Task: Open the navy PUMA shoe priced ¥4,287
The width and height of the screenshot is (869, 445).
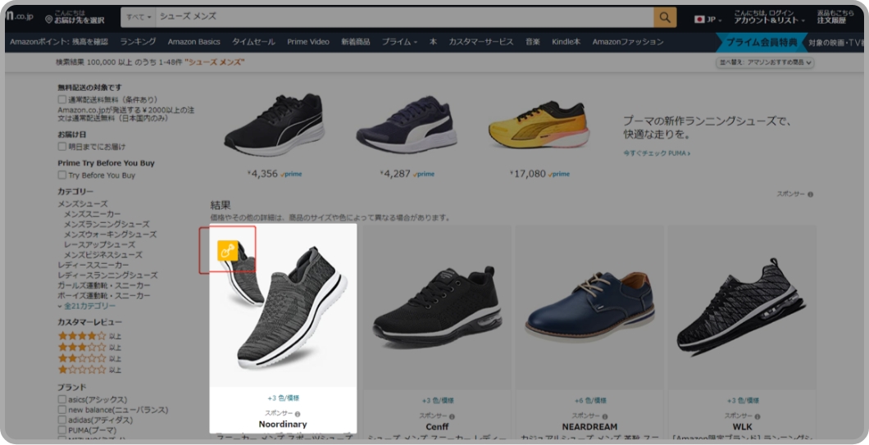Action: [407, 125]
